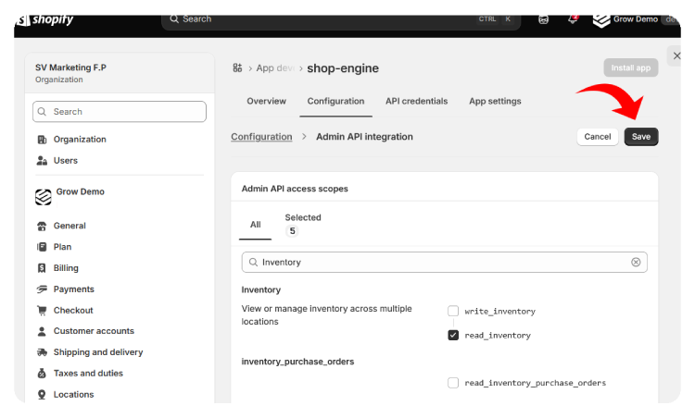Select the Grow Demo store in sidebar
Viewport: 695px width, 418px height.
(x=70, y=196)
